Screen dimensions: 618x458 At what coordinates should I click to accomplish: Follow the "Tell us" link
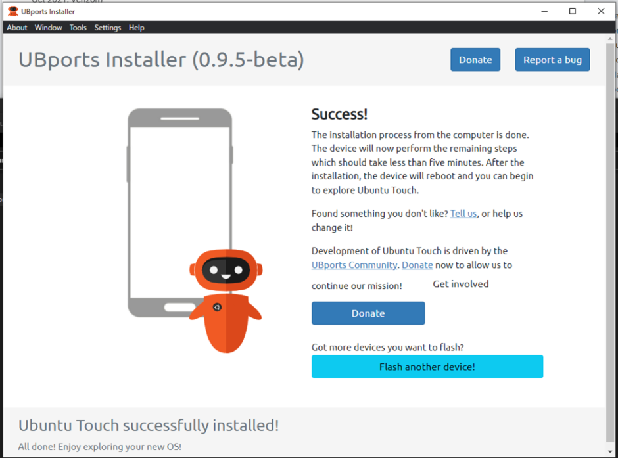463,214
